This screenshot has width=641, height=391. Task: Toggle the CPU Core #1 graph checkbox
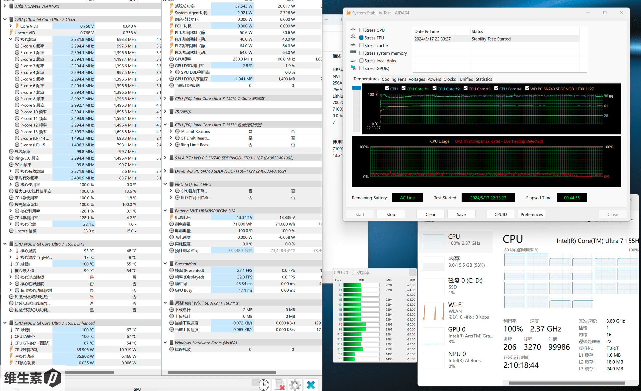click(x=403, y=88)
